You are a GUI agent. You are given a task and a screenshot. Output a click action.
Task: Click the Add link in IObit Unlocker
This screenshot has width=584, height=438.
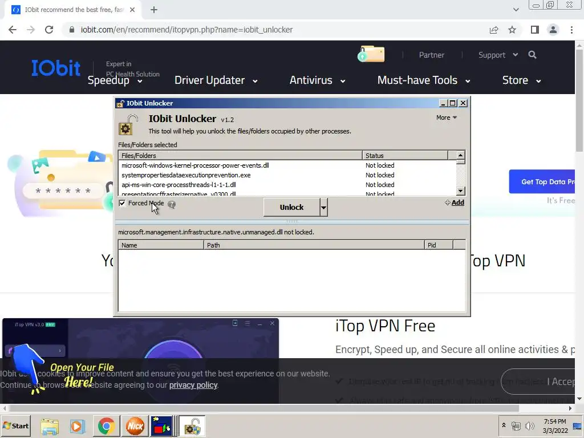pos(458,202)
